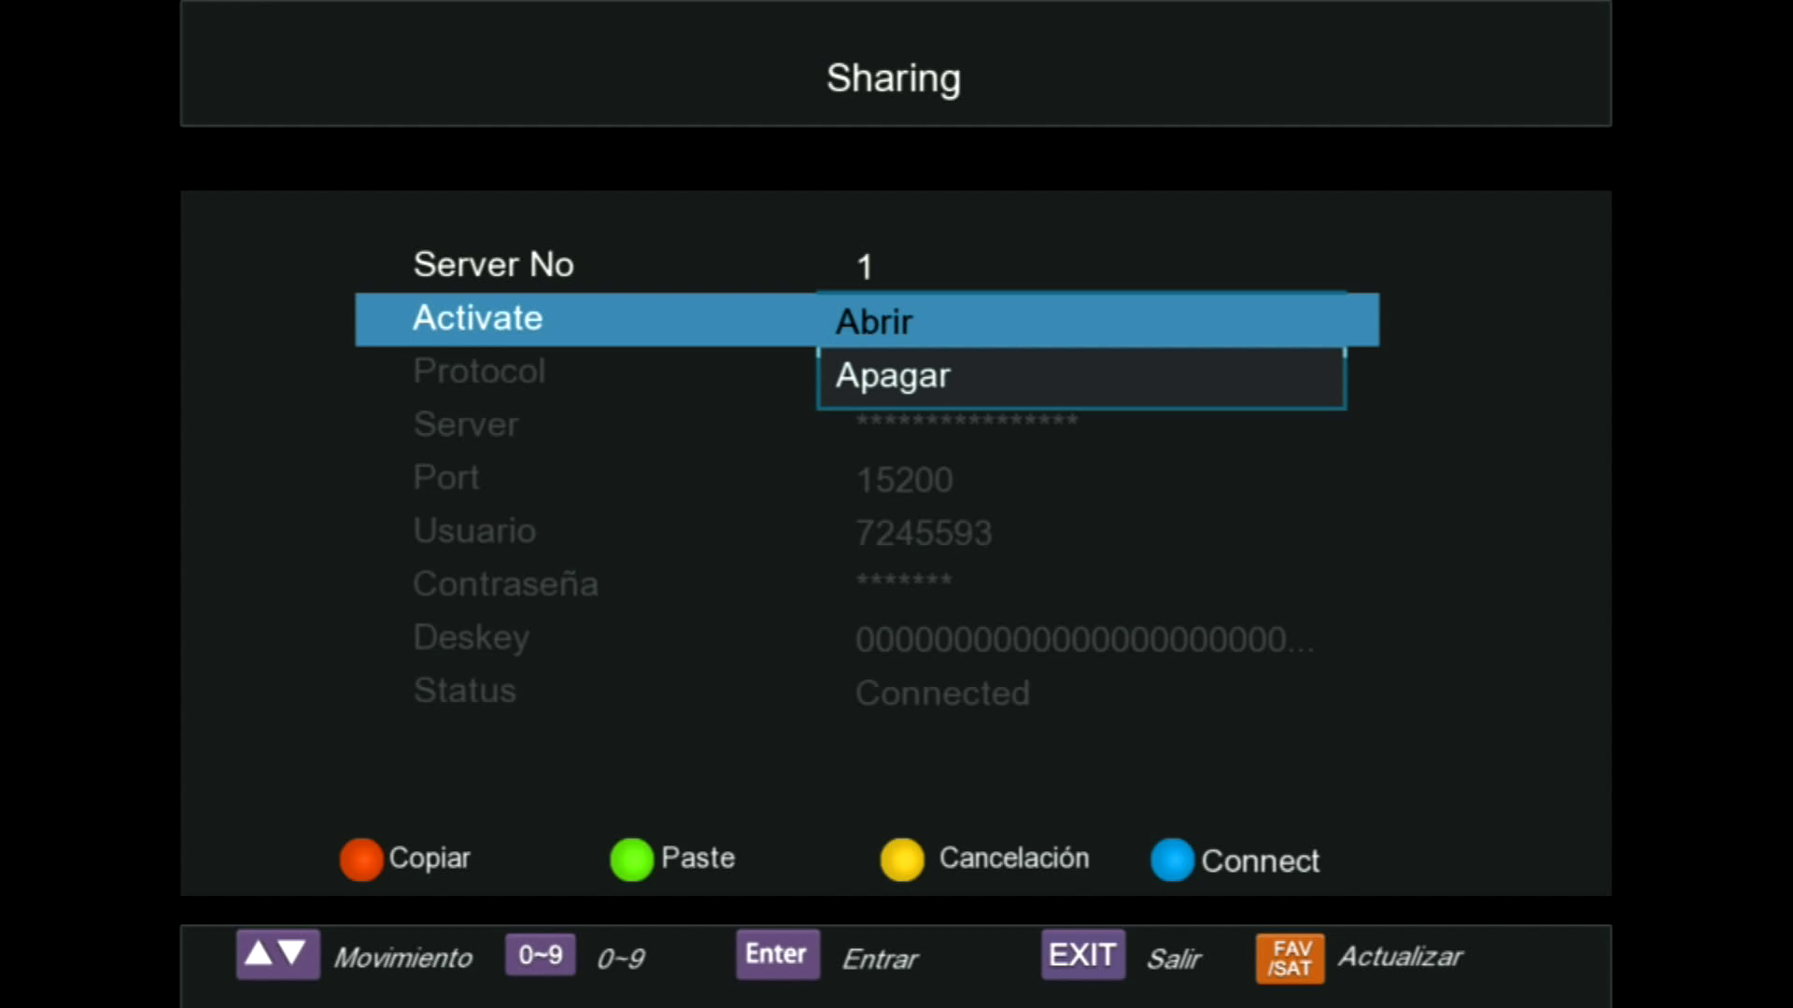Viewport: 1793px width, 1008px height.
Task: Click the 0~9 number key icon
Action: click(x=540, y=955)
